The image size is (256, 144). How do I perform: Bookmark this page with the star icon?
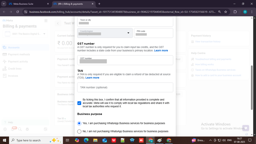(x=226, y=12)
